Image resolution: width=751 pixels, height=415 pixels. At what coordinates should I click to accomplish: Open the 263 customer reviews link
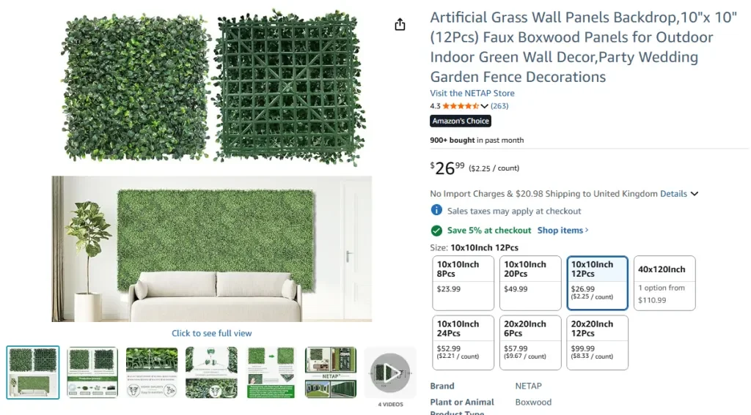(499, 106)
